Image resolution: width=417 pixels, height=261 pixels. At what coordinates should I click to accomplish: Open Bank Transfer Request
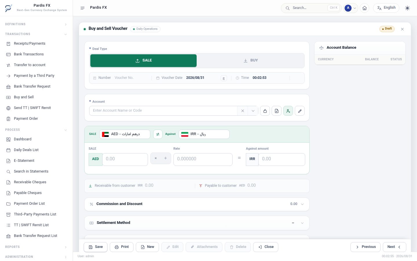[36, 87]
